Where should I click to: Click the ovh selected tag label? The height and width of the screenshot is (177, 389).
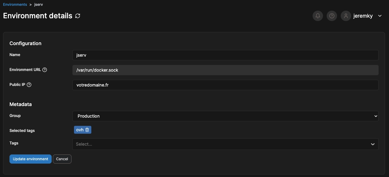click(80, 130)
